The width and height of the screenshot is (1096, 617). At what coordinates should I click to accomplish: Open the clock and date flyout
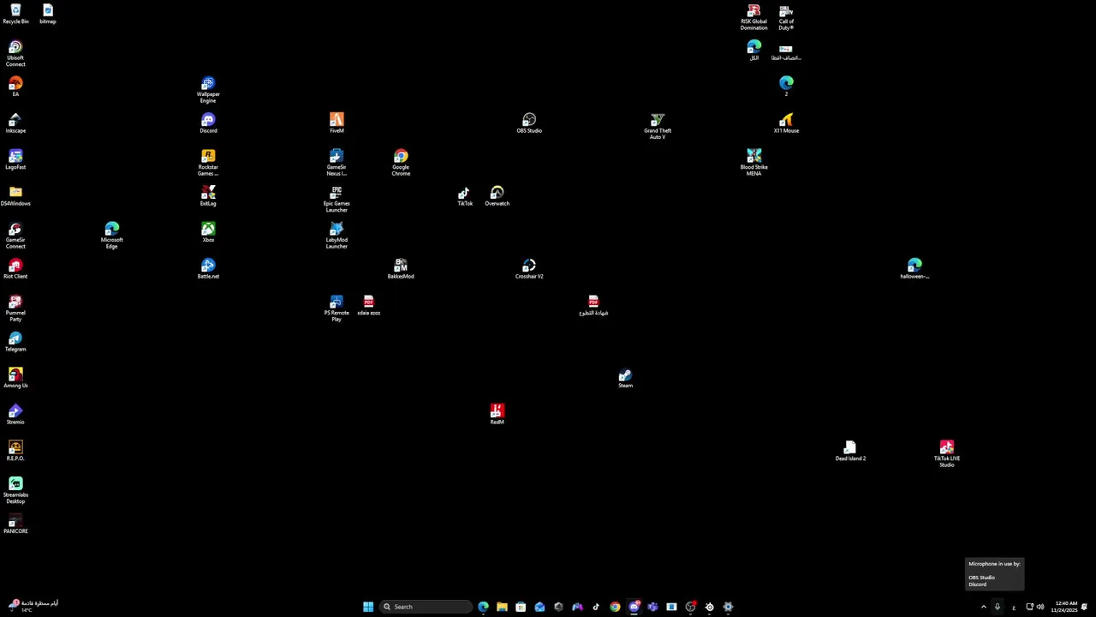(x=1066, y=607)
